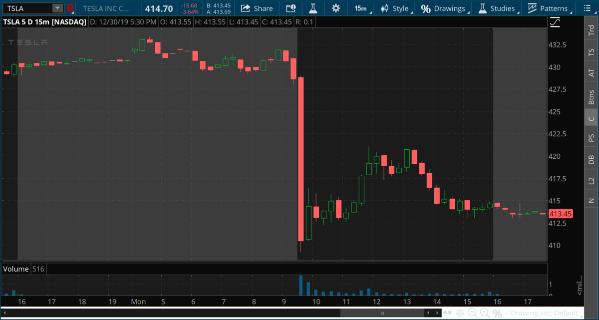Click the expand/compress time axis icon
Viewport: 599px width, 320px height.
pos(447,314)
